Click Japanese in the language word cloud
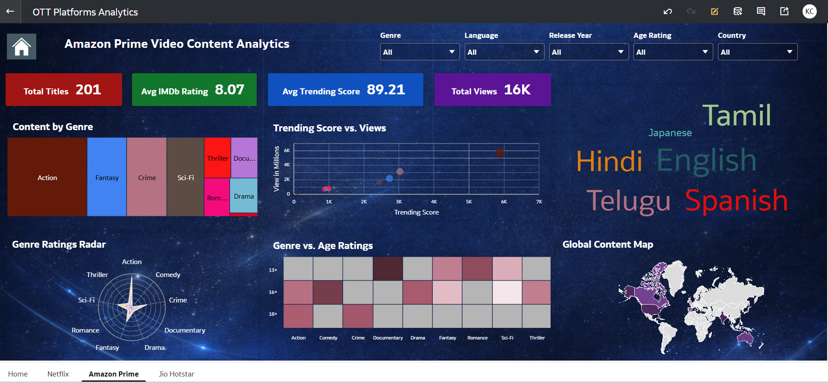Screen dimensions: 828x383 click(x=670, y=133)
